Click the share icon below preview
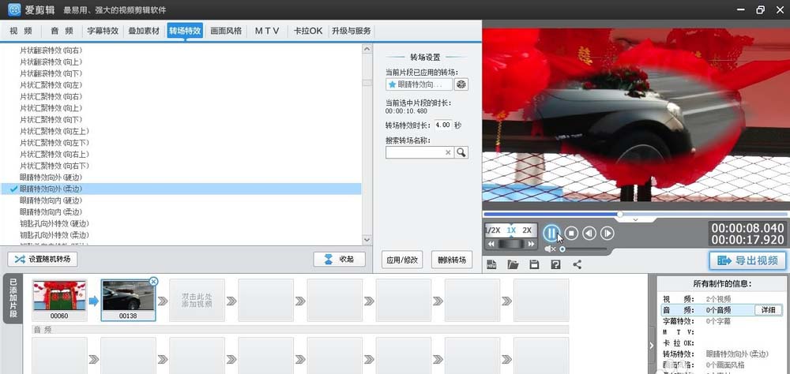 click(x=577, y=264)
